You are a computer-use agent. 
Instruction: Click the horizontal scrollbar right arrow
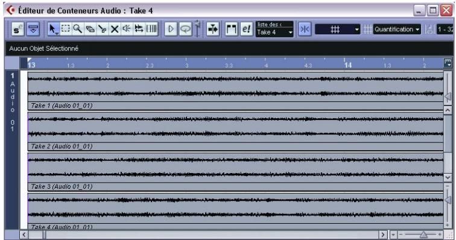pyautogui.click(x=383, y=235)
